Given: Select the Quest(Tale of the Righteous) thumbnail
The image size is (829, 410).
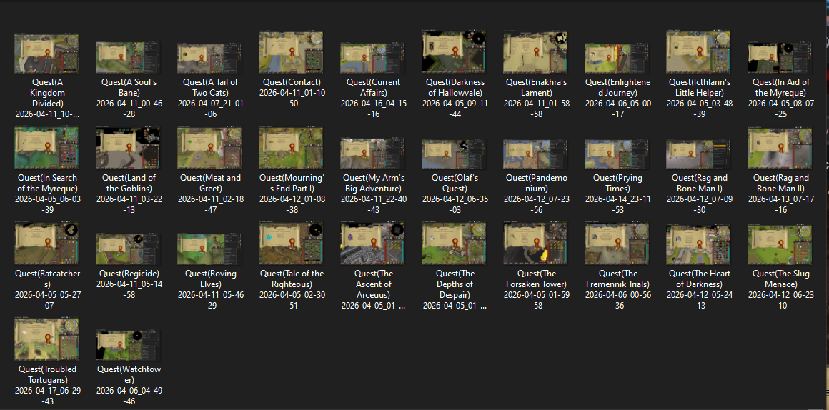Looking at the screenshot, I should (291, 244).
